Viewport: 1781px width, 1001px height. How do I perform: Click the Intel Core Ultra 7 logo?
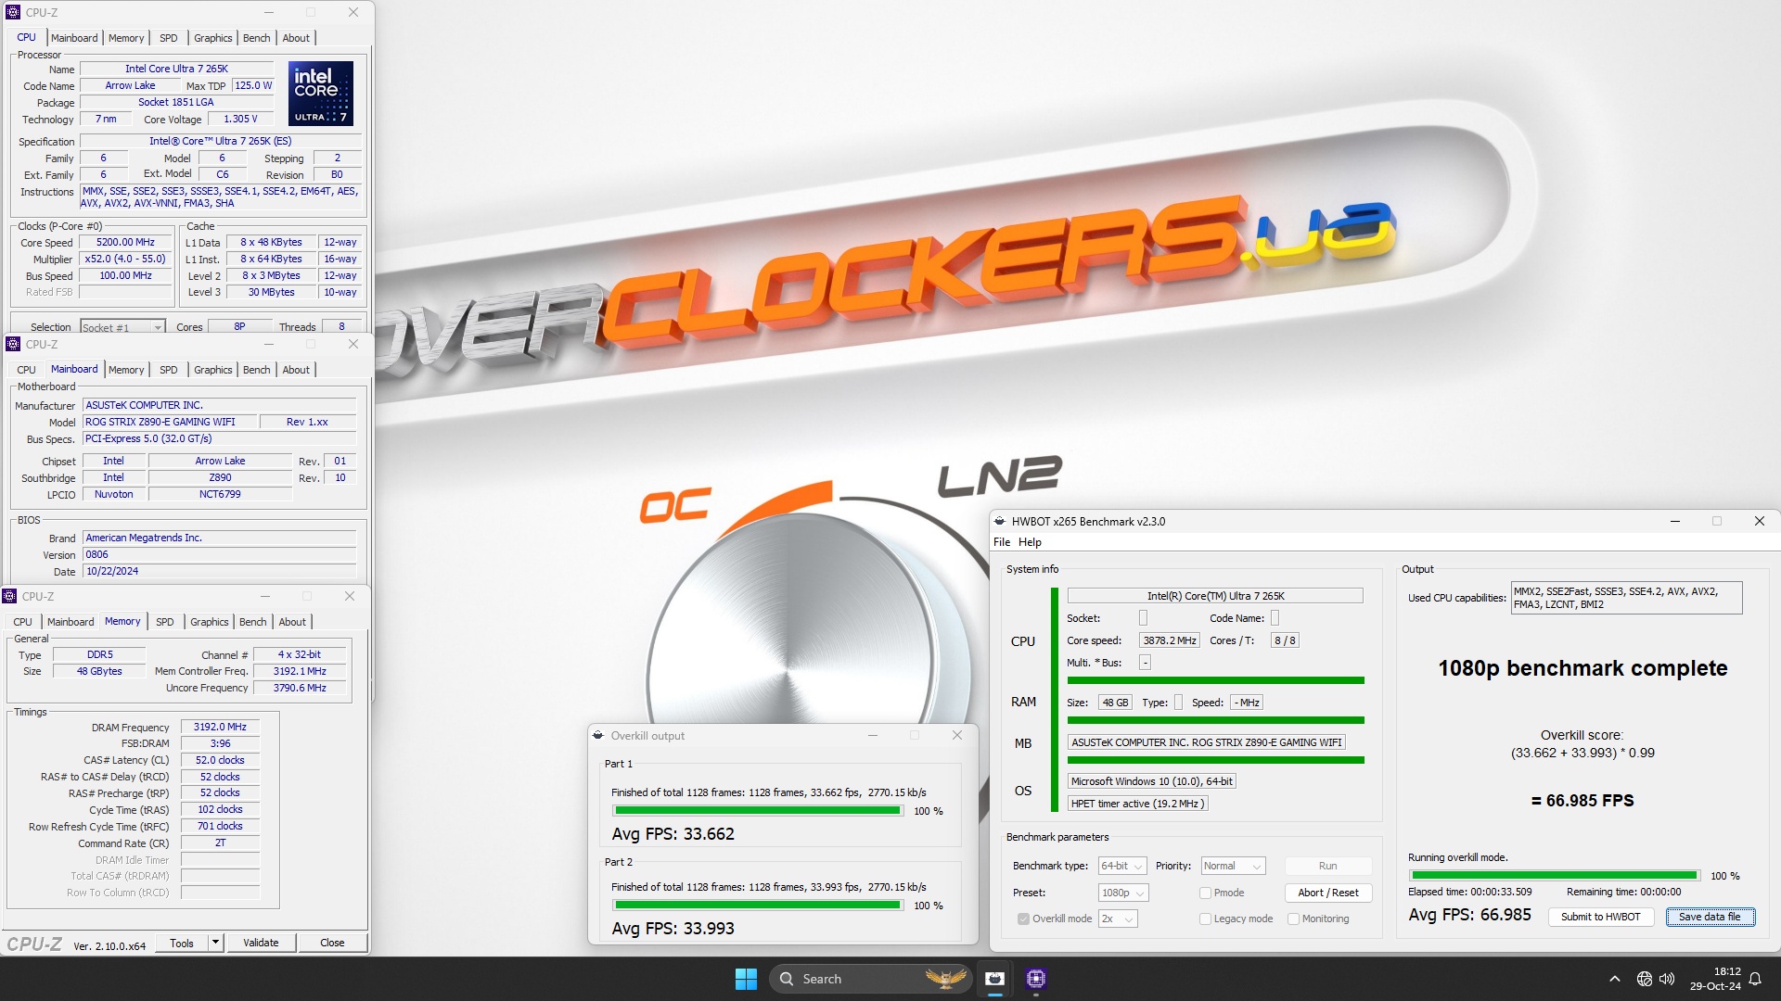pos(321,94)
